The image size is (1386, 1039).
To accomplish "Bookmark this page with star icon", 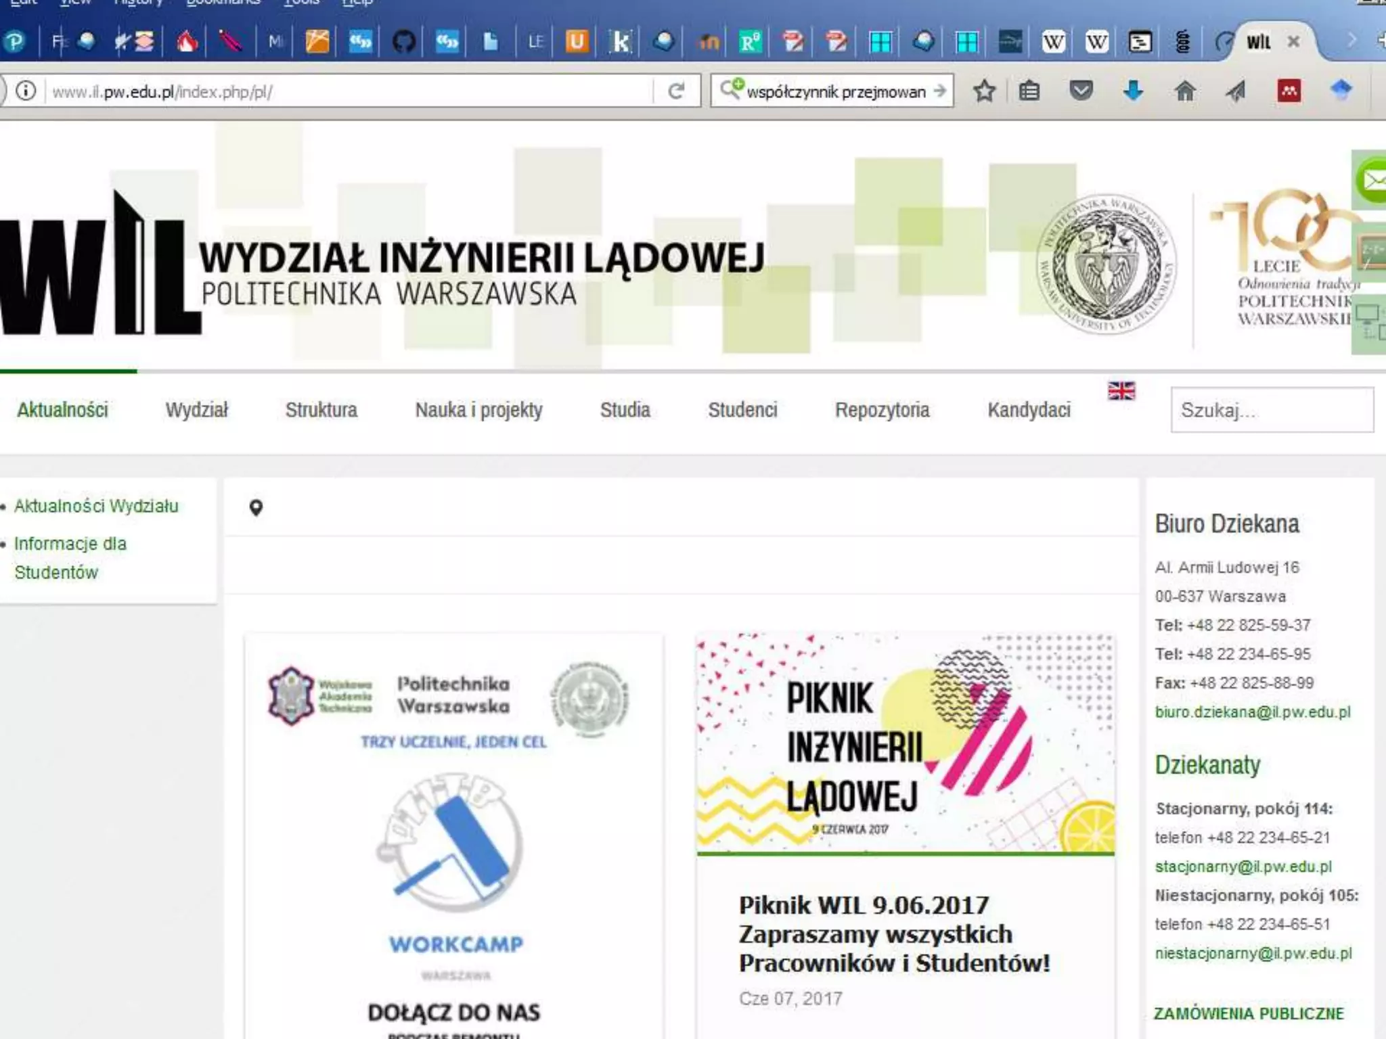I will pos(984,91).
